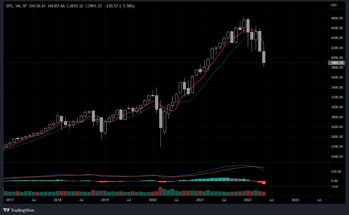Click the 100B volume axis label
The image size is (349, 215).
335,187
